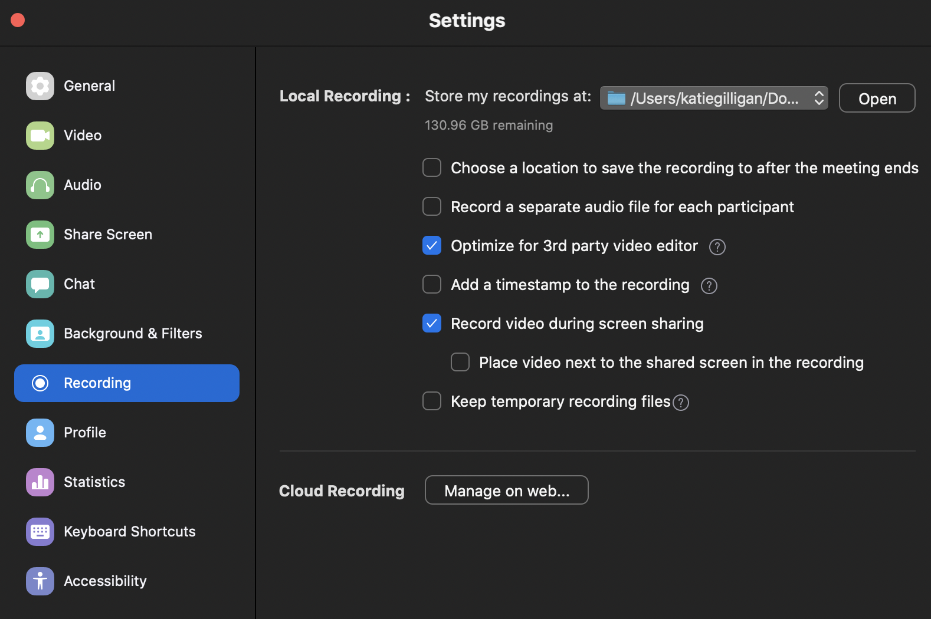Click the Accessibility figure icon
The width and height of the screenshot is (931, 619).
(40, 581)
